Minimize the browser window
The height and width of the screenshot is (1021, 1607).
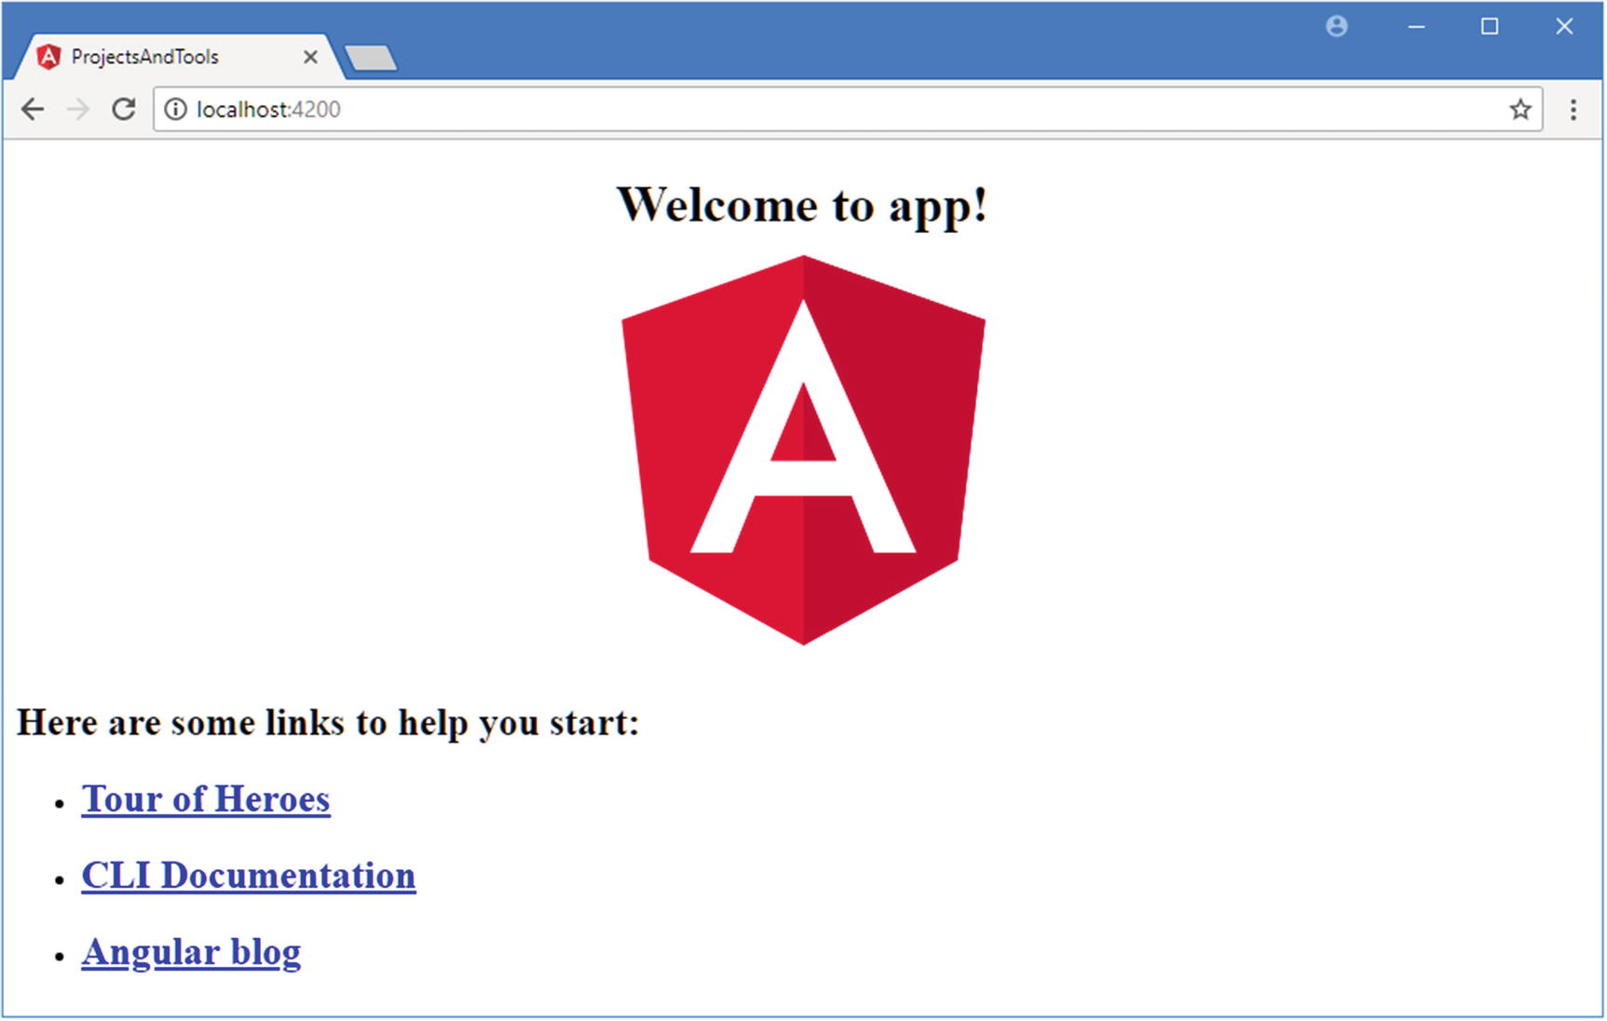(x=1416, y=27)
